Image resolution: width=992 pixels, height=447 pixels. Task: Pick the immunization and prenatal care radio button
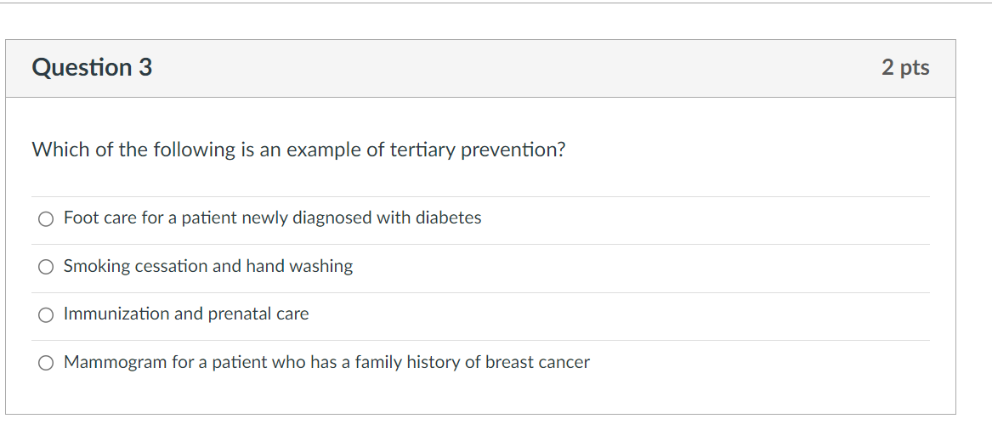46,315
